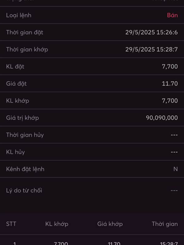Viewport: 184px width, 245px height.
Task: Click the STT column header
Action: [11, 224]
